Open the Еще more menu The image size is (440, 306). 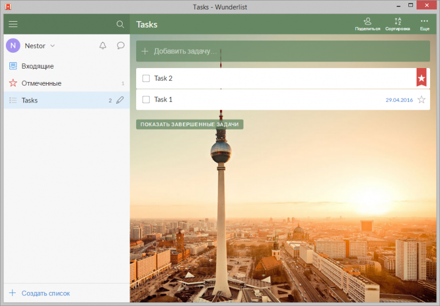coord(425,24)
